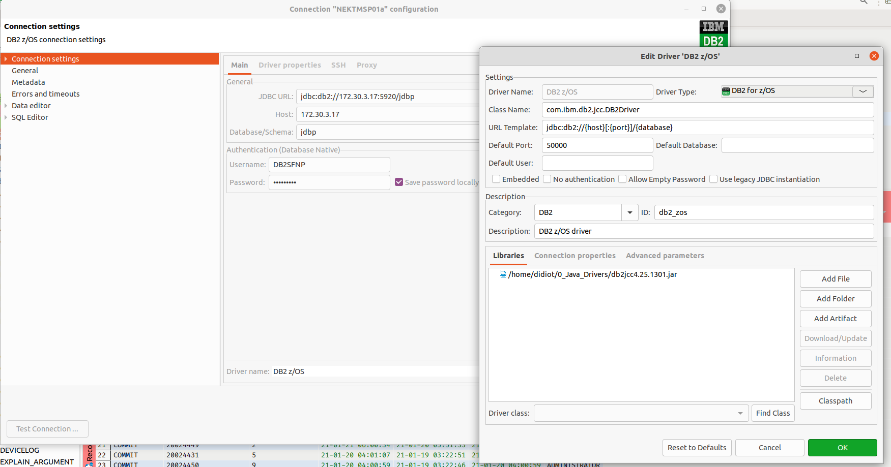Click the magnifier search icon at top right
891x467 pixels.
point(864,3)
